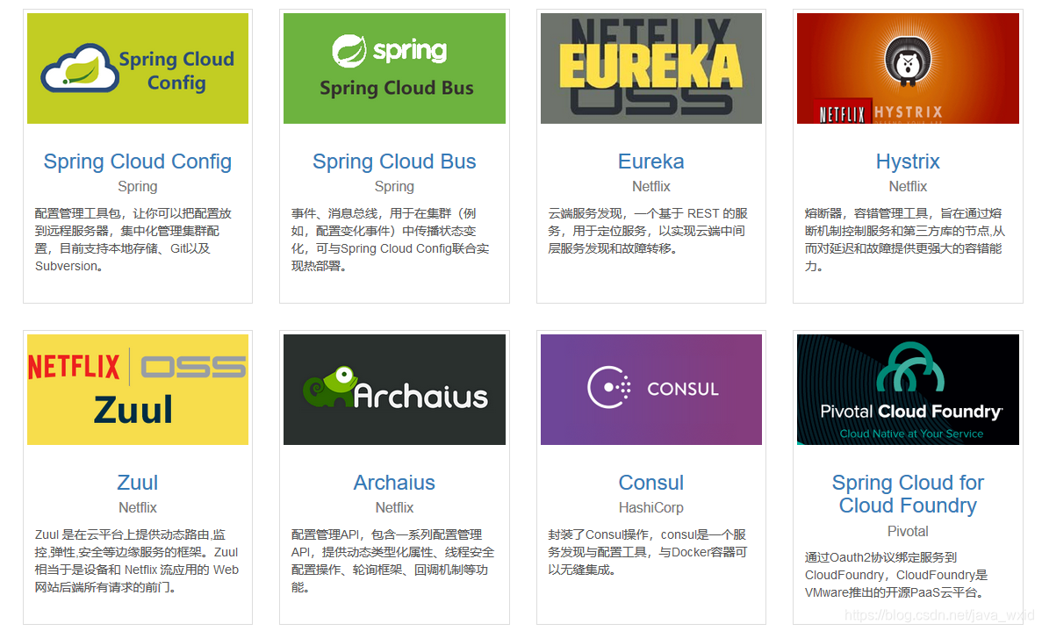Click the spring leaf logo in Bus banner

tap(349, 51)
